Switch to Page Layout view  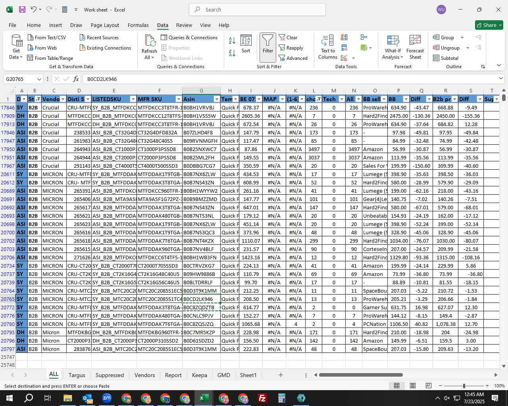click(413, 386)
